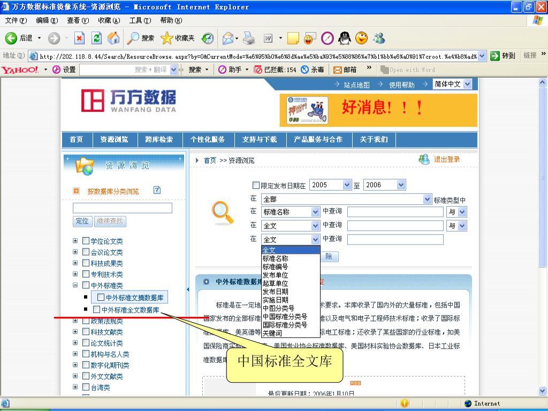Click the 退出登录 link
548x411 pixels.
coord(447,159)
